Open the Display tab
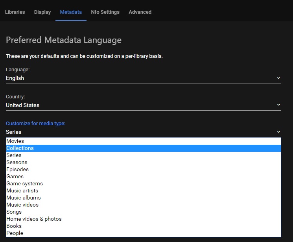Image resolution: width=293 pixels, height=242 pixels. pos(42,12)
